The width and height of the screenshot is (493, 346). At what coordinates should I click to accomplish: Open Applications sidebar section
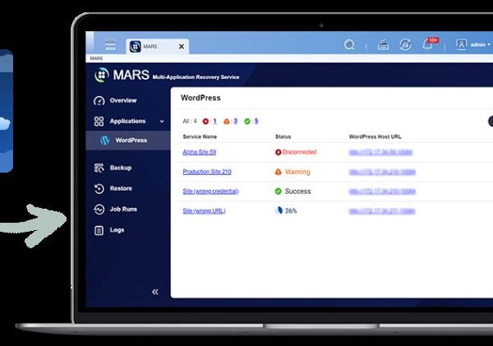tap(127, 121)
